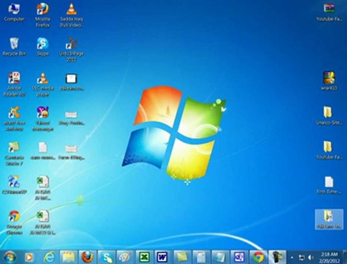This screenshot has width=347, height=264.
Task: Switch to Google Chrome in the taskbar
Action: click(x=258, y=257)
